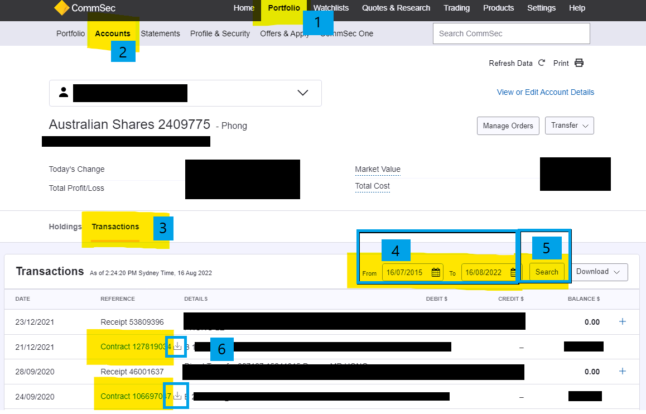Viewport: 646px width, 414px height.
Task: Switch to the Transactions tab
Action: 115,227
